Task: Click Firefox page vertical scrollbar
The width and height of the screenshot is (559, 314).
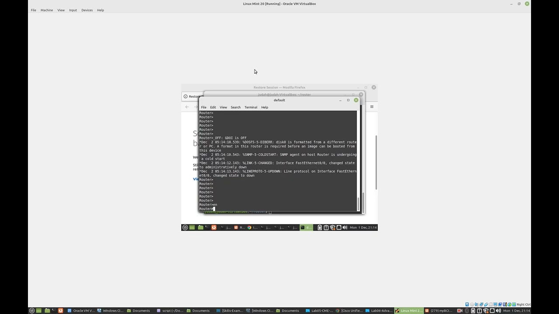Action: pos(376,162)
